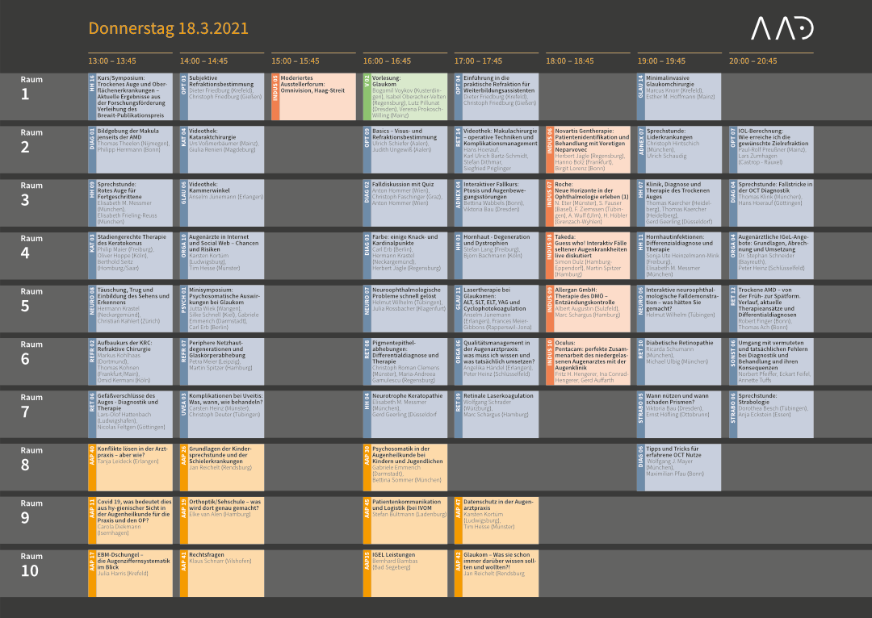The image size is (872, 618).
Task: Click the Raum 5 row label
Action: 32,300
